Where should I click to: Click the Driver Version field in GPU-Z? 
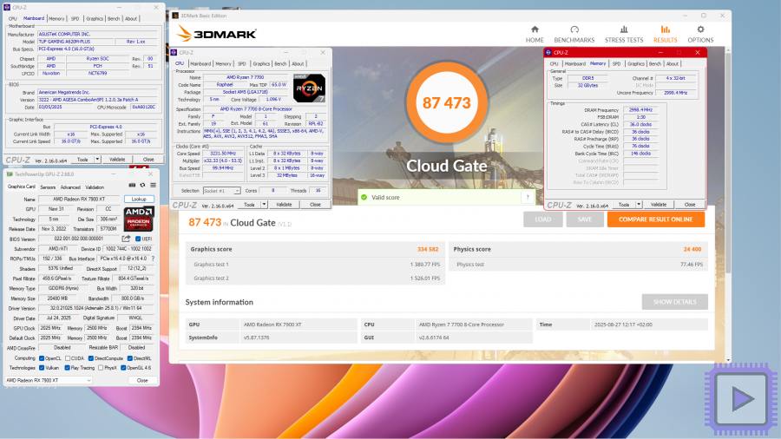96,308
